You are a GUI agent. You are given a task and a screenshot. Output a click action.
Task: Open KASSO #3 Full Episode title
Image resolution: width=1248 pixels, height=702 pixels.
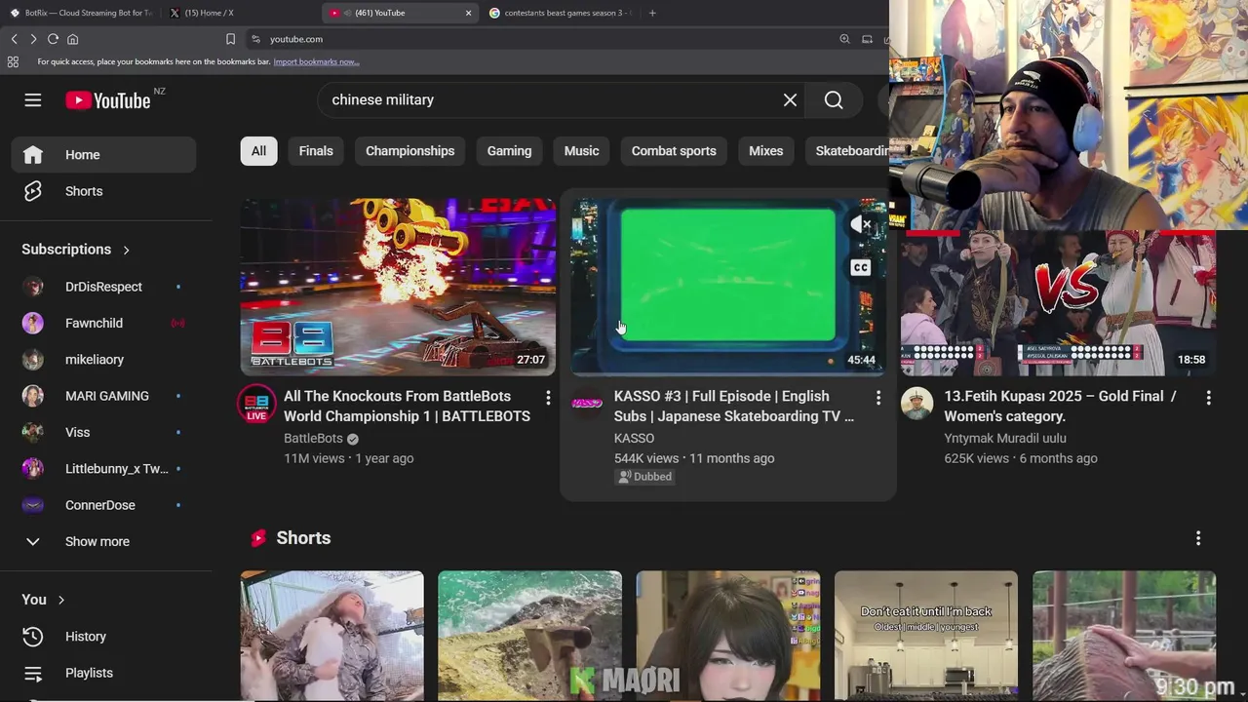(x=733, y=406)
